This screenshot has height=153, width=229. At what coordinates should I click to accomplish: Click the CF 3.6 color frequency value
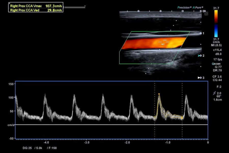[x=217, y=76]
